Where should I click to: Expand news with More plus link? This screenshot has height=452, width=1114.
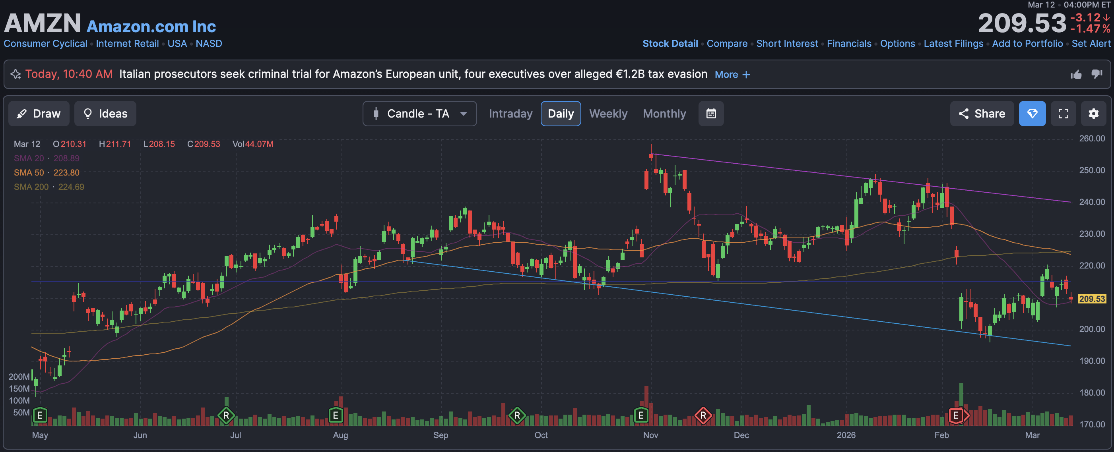(x=732, y=74)
